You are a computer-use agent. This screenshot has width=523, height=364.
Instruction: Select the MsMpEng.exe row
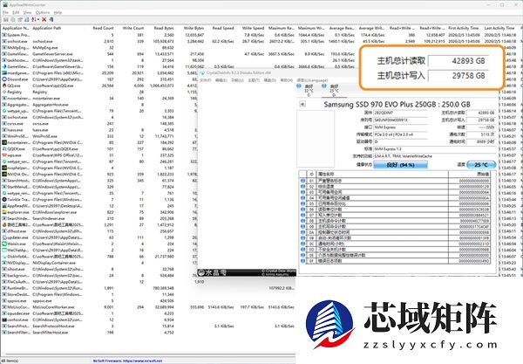(180, 47)
